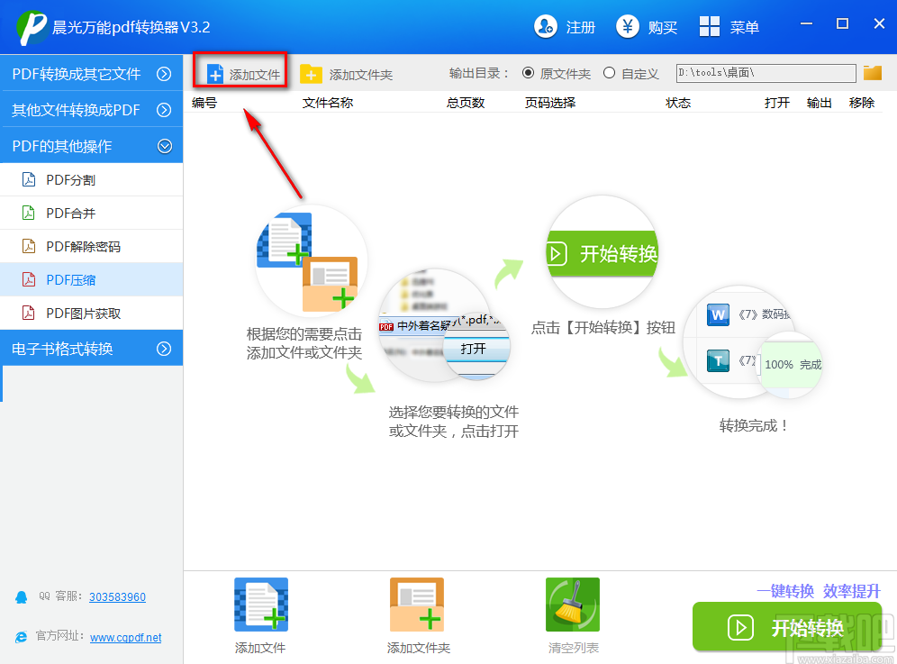Click the 编号 column header
The image size is (897, 664).
(204, 103)
